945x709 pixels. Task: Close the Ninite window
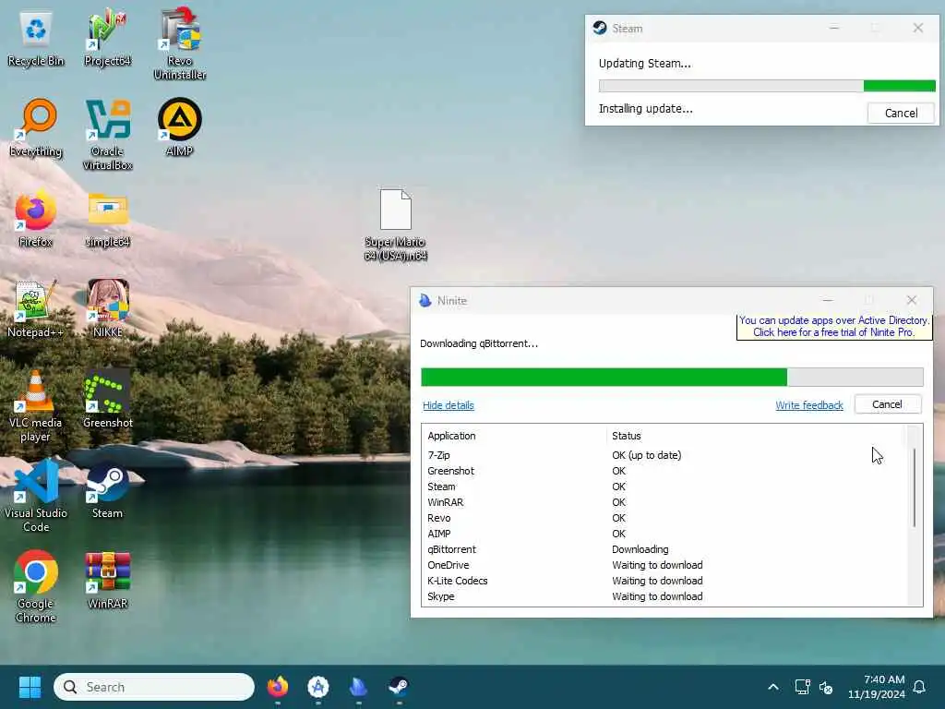tap(911, 300)
